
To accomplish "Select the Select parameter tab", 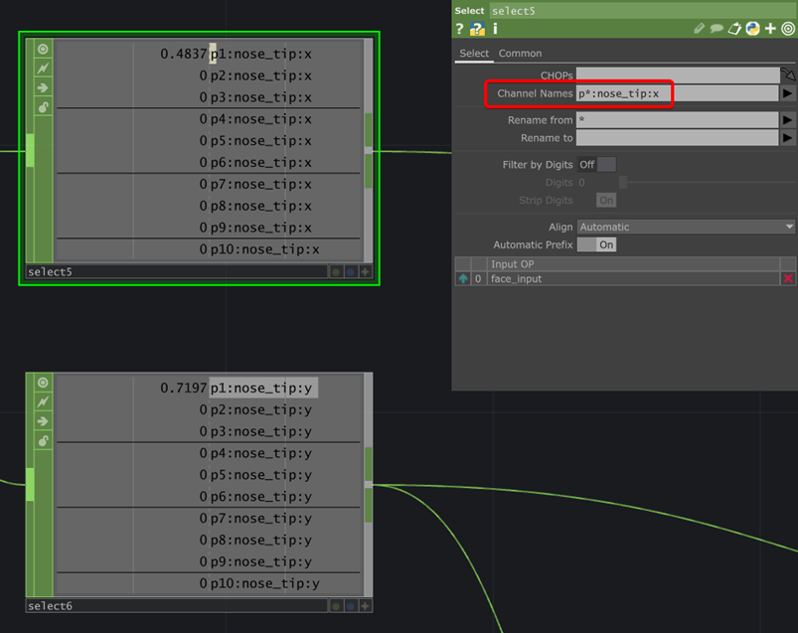I will click(474, 54).
